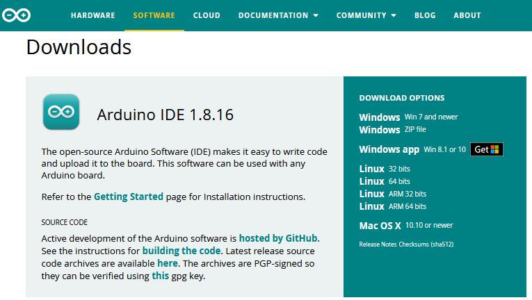
Task: Click the Arduino IDE app icon
Action: tap(61, 112)
